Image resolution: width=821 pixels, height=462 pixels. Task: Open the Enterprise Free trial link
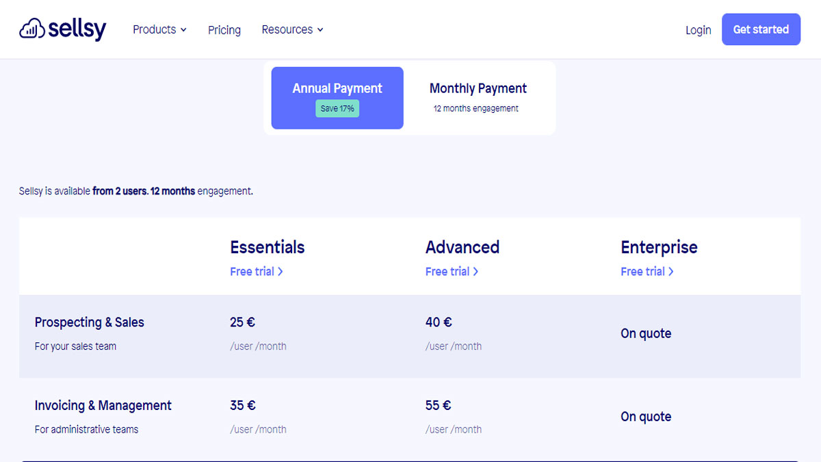647,271
